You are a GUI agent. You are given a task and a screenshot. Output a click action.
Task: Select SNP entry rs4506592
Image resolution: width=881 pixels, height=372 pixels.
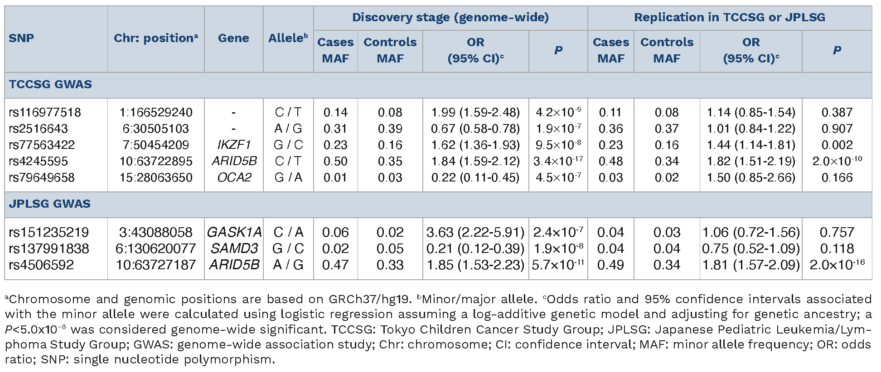click(x=41, y=265)
